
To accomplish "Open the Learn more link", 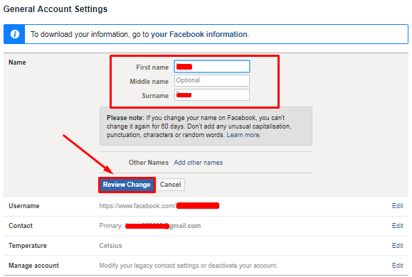I will coord(243,135).
